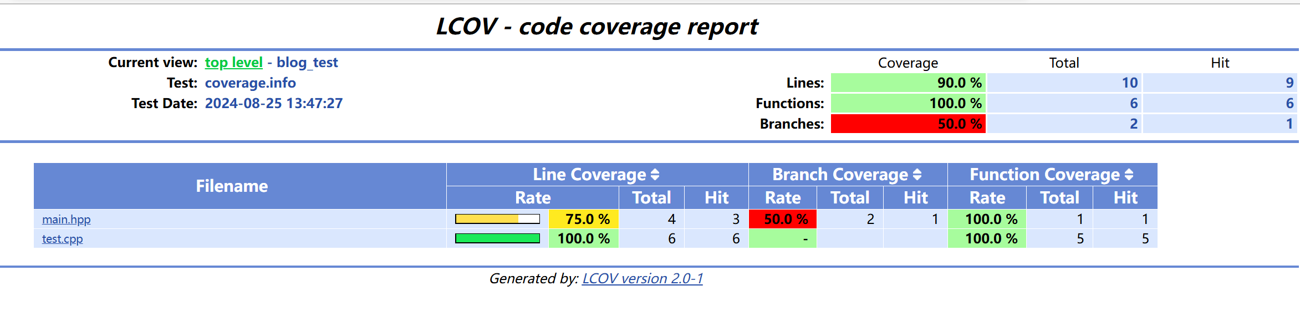Click the main.hpp yellow line coverage bar

pyautogui.click(x=497, y=219)
